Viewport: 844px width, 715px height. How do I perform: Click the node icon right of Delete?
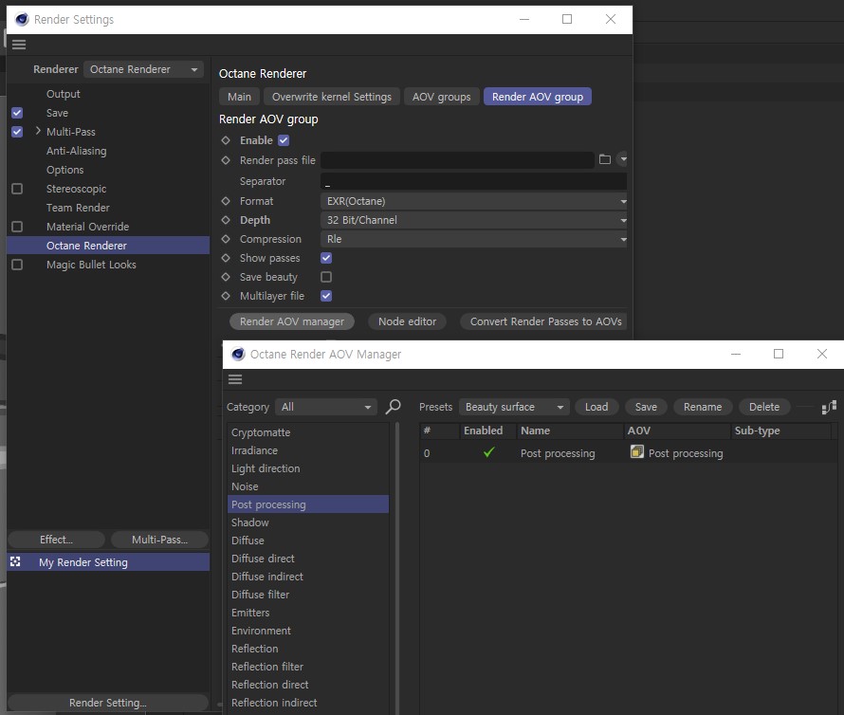pyautogui.click(x=829, y=407)
